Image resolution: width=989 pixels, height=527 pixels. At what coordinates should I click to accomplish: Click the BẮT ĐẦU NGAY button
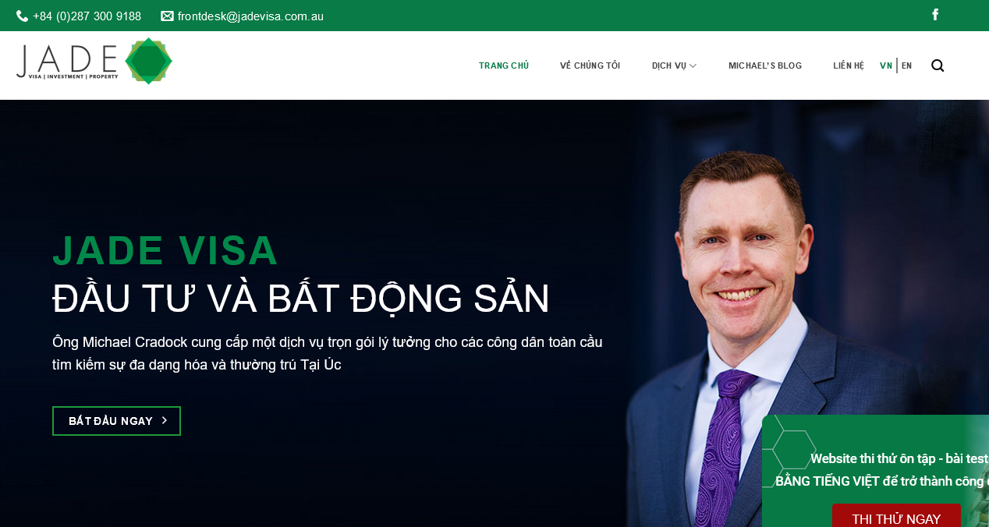click(116, 421)
